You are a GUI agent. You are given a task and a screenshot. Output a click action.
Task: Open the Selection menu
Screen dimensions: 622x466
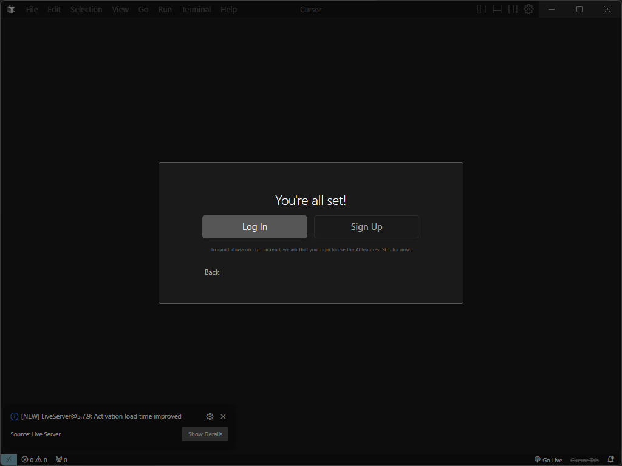tap(86, 9)
